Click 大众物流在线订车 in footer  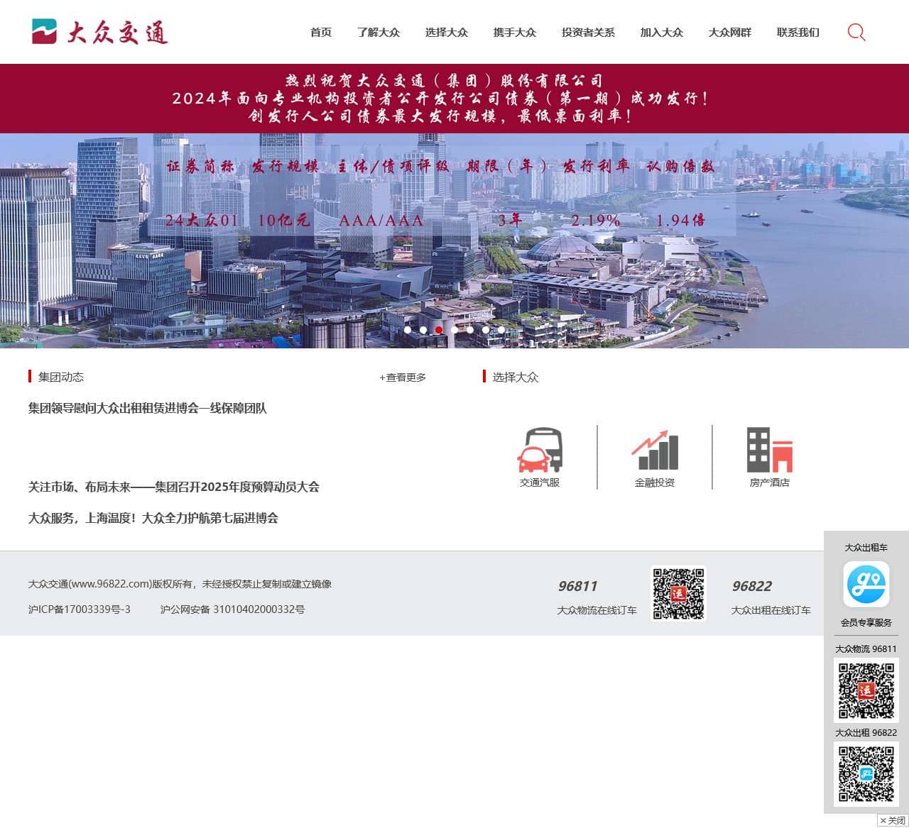coord(597,610)
